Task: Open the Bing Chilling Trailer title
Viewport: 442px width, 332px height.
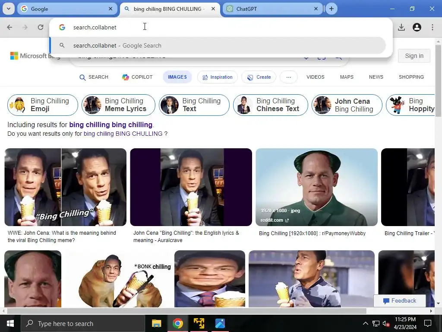Action: tap(410, 233)
